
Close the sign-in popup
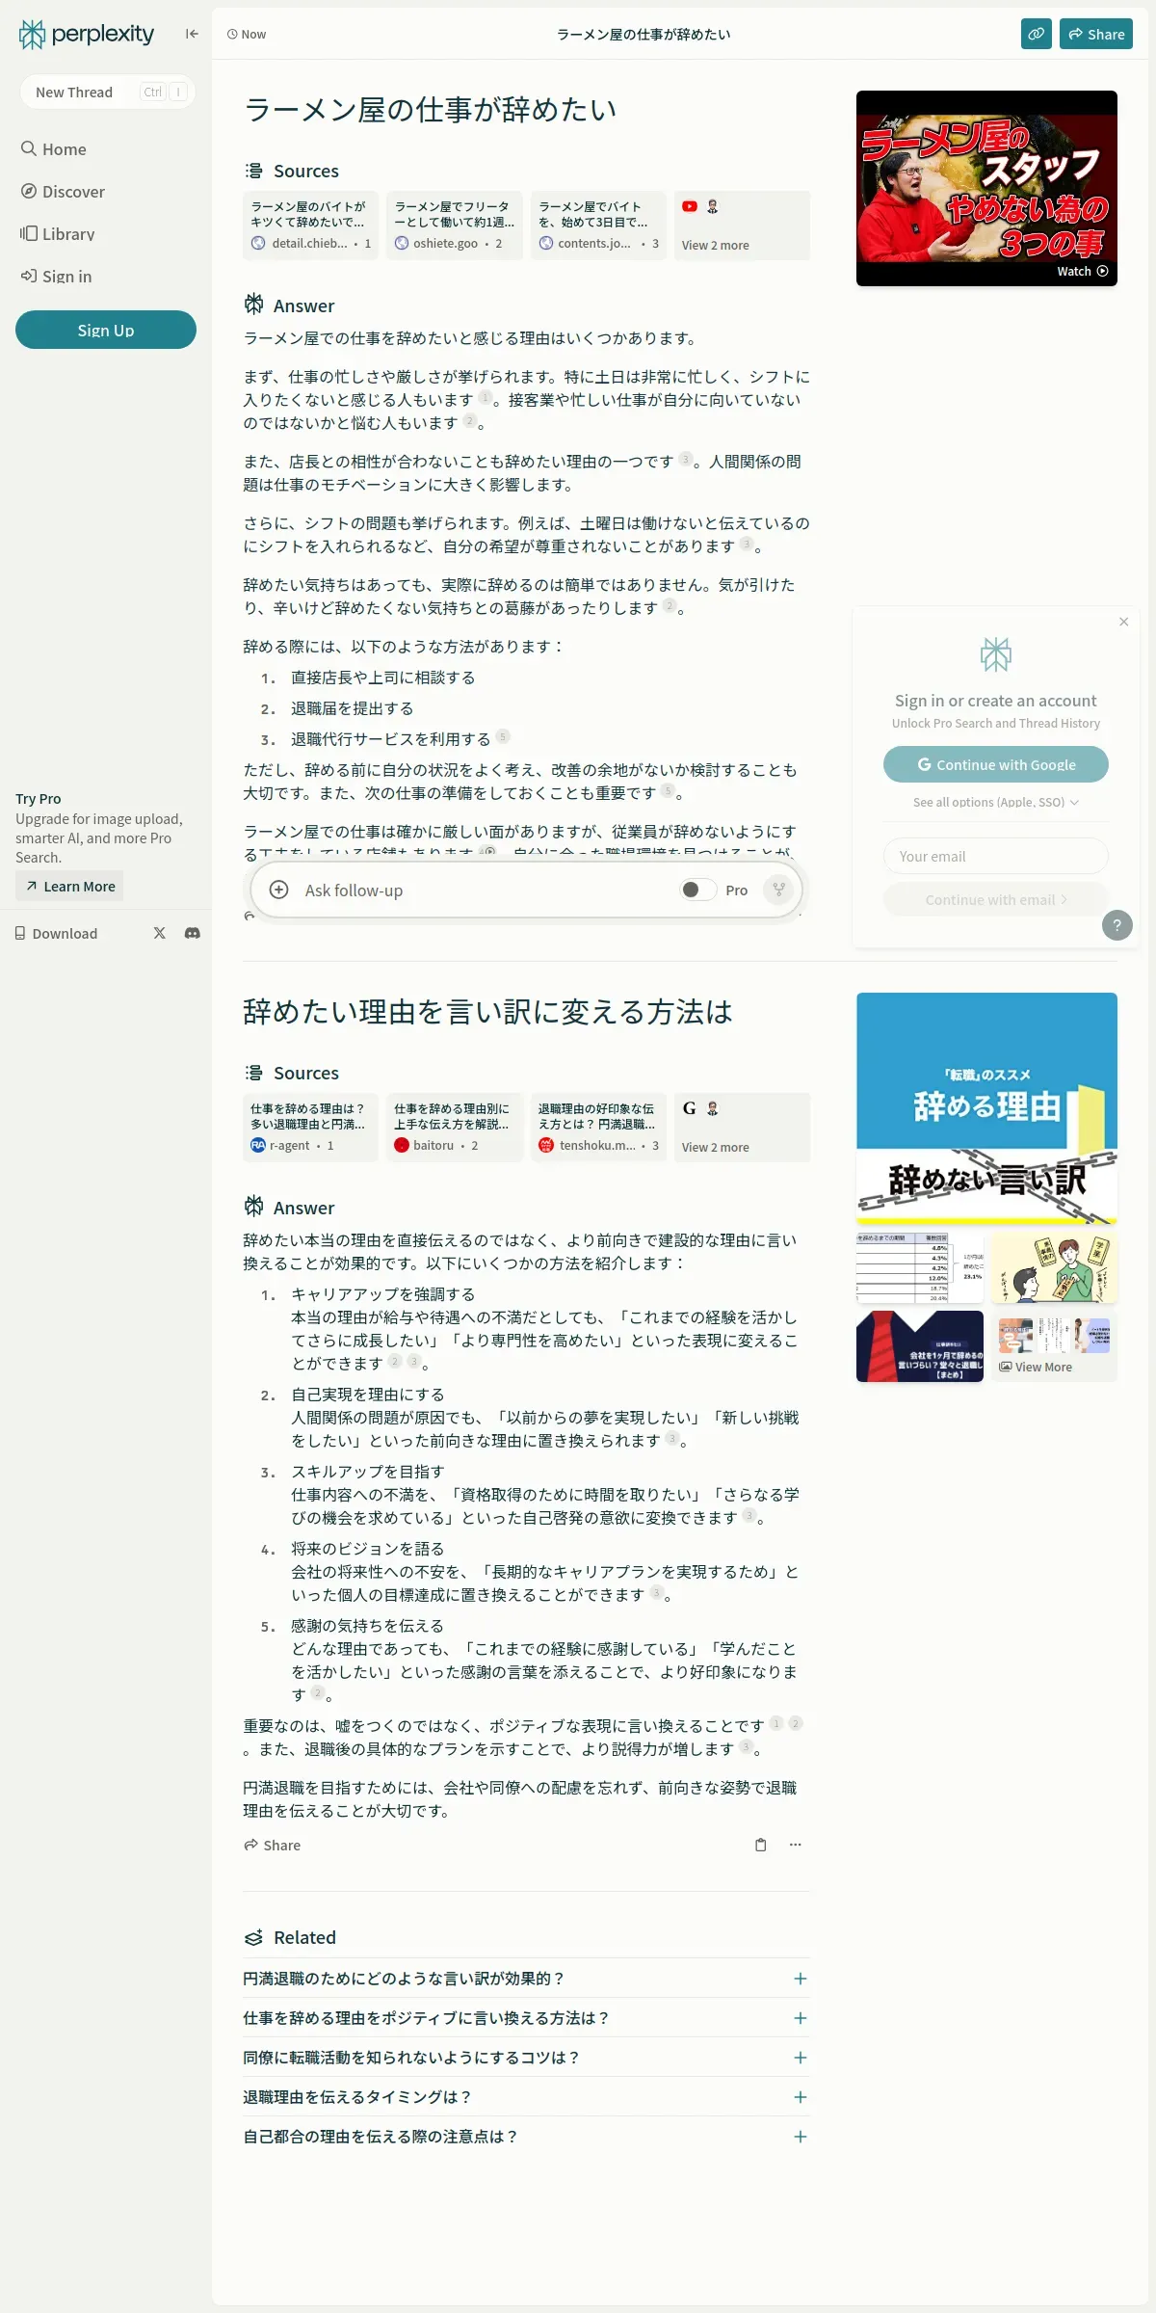(x=1124, y=622)
